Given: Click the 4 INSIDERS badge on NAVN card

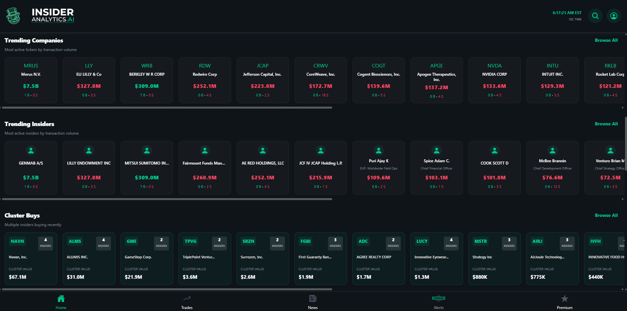Looking at the screenshot, I should click(45, 243).
